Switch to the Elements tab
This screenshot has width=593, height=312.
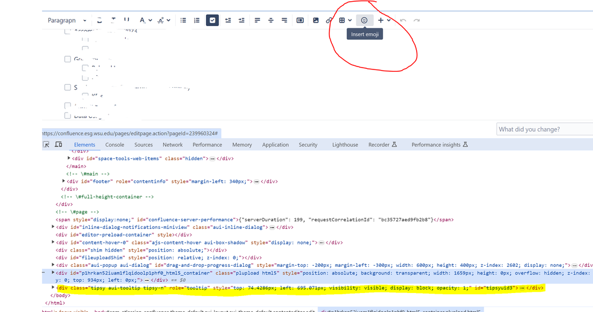[x=84, y=145]
